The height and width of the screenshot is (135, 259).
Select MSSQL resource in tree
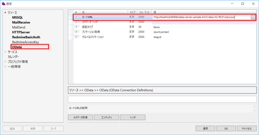click(x=17, y=18)
